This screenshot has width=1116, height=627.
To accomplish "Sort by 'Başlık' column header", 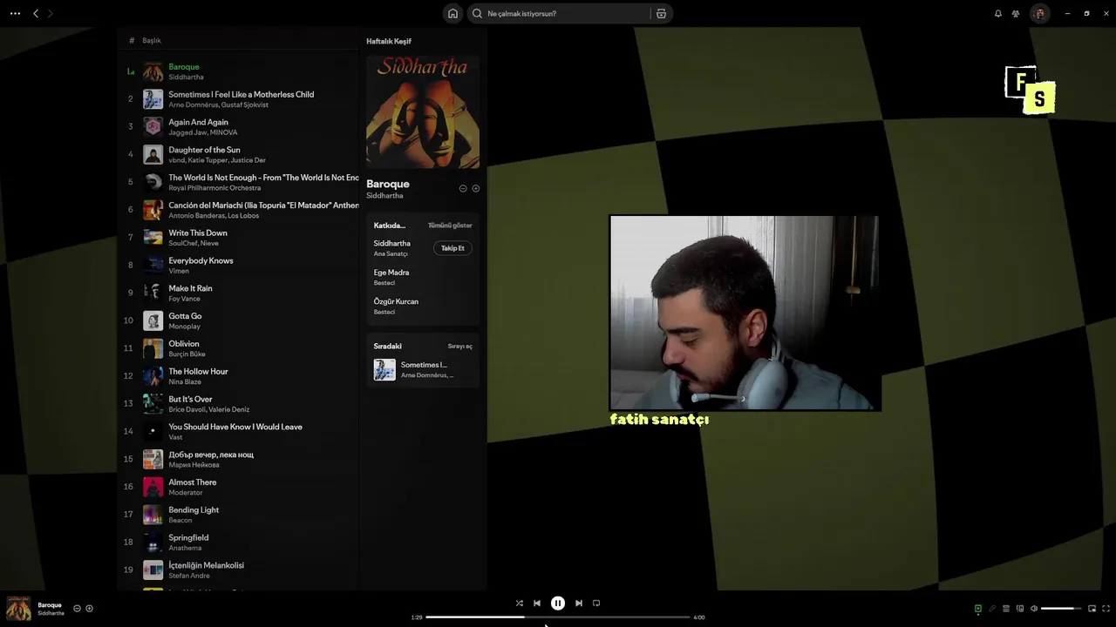I will (x=152, y=41).
